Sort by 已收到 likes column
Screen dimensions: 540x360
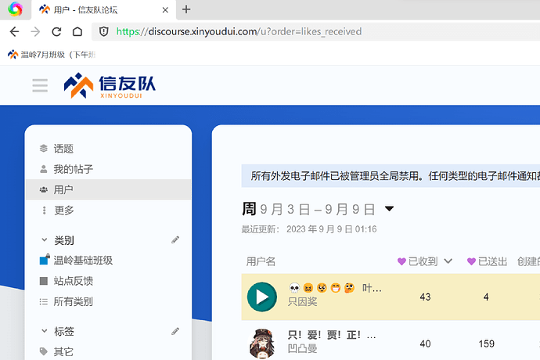(424, 261)
